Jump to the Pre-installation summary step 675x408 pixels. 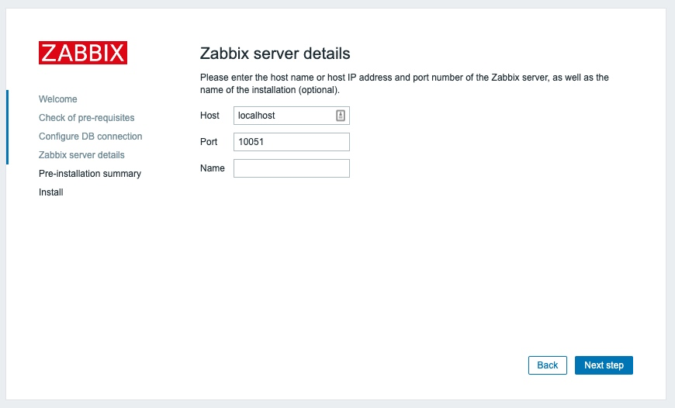point(90,174)
